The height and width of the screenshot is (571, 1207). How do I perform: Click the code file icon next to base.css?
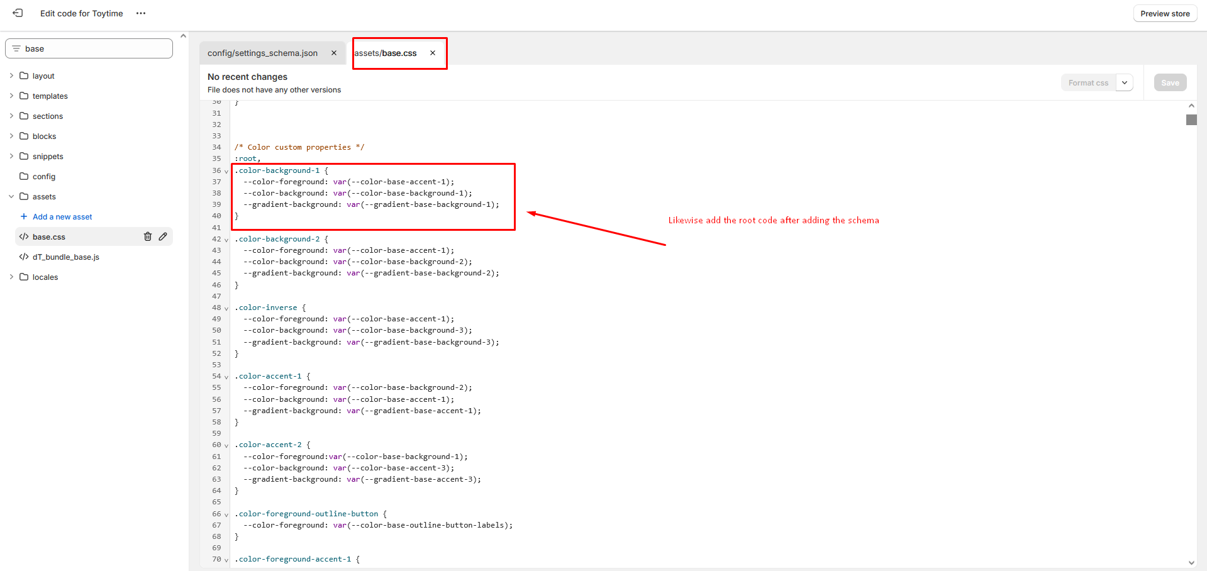24,236
